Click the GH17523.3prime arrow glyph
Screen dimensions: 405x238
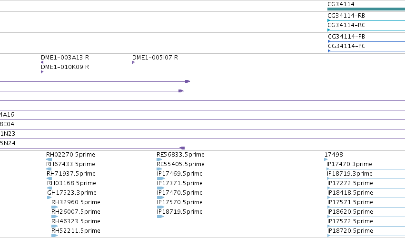coord(49,198)
